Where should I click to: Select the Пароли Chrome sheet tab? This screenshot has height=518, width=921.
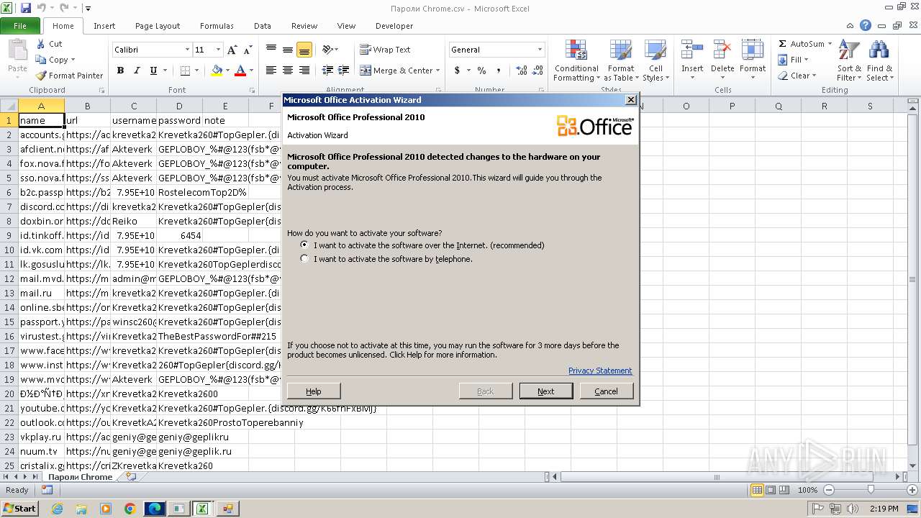(x=81, y=476)
